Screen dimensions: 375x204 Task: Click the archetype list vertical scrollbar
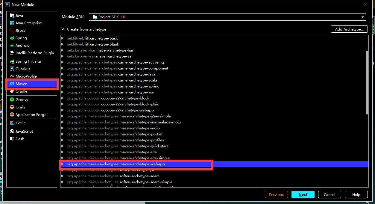tap(367, 82)
